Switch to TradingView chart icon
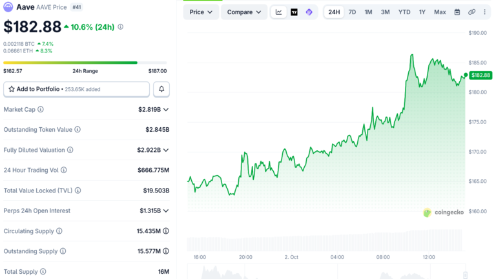The width and height of the screenshot is (496, 279). pyautogui.click(x=294, y=12)
